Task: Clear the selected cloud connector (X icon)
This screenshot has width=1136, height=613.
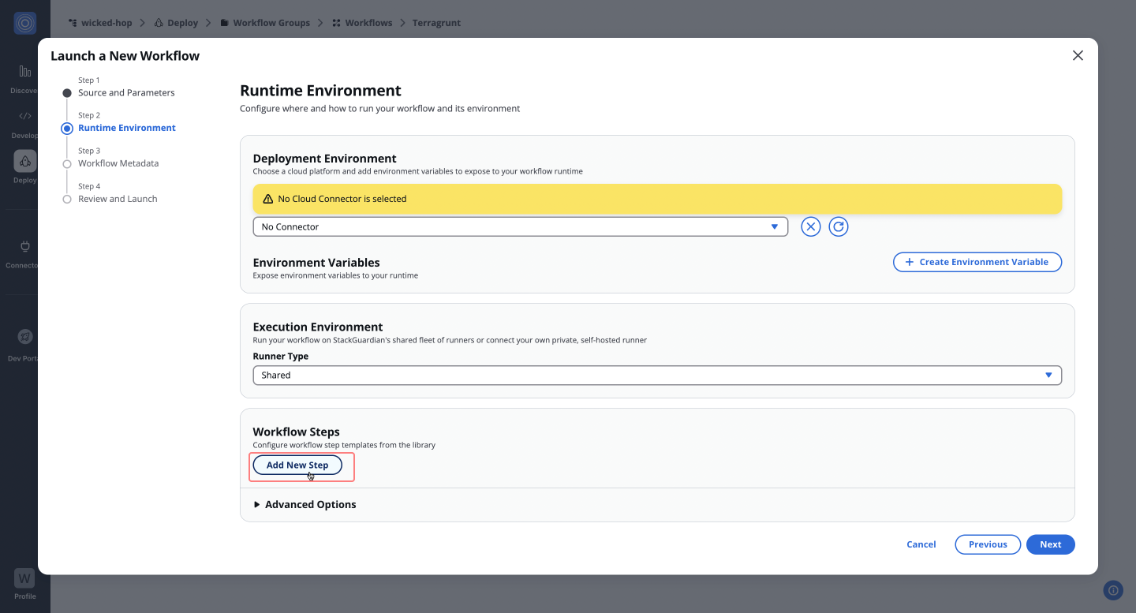Action: (811, 227)
